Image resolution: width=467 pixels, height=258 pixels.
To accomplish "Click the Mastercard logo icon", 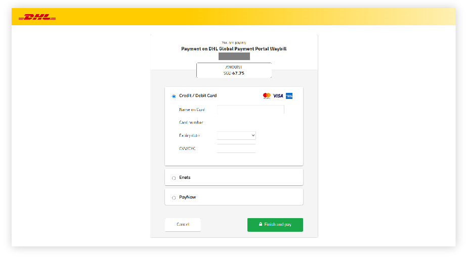I will (x=267, y=95).
